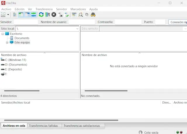This screenshot has width=187, height=134.
Task: Toggle synchronized browsing icon
Action: tap(87, 15)
